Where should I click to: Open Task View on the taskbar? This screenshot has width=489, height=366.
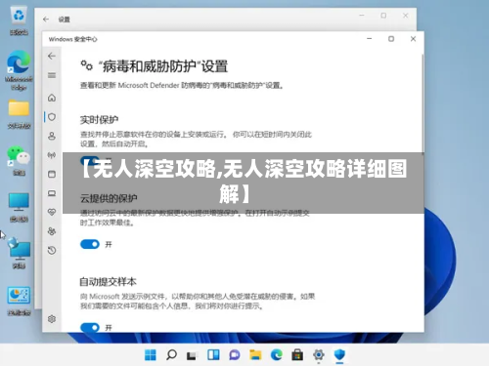192,355
